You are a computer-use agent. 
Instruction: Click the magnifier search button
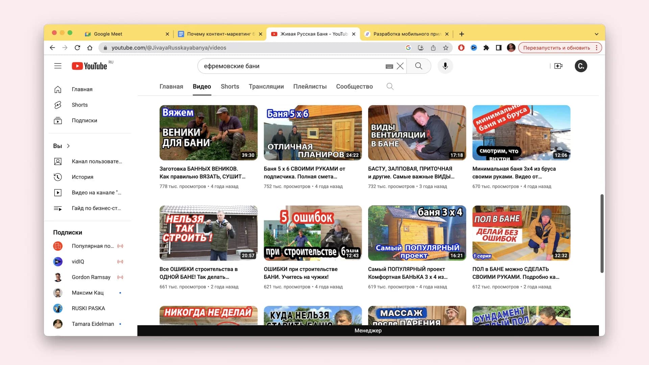tap(418, 66)
